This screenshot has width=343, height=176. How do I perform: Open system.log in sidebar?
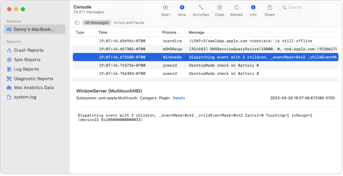pyautogui.click(x=25, y=97)
